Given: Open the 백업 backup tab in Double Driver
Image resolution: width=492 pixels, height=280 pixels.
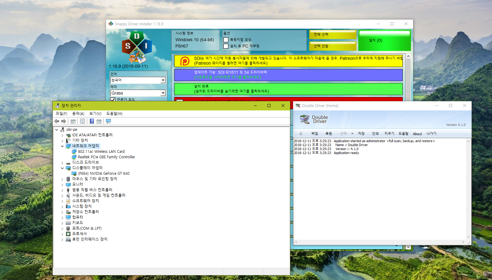Looking at the screenshot, I should (315, 134).
